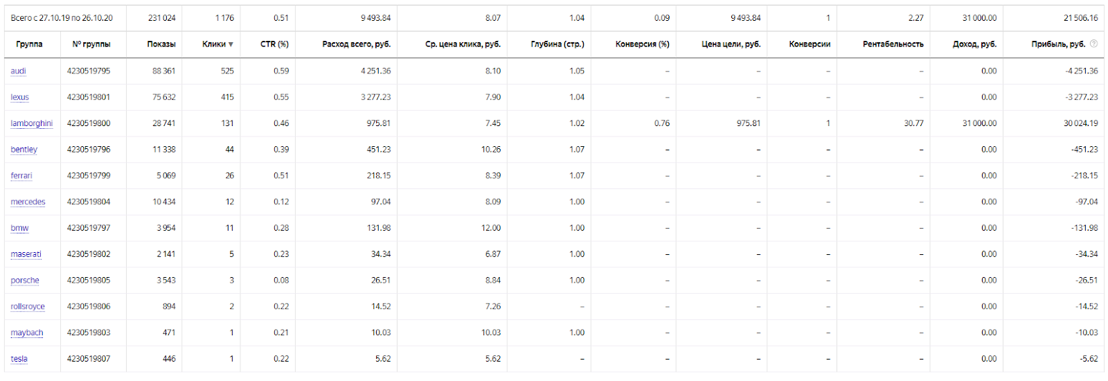Sort by Расход всего, руб. header
1108x381 pixels.
[x=356, y=44]
